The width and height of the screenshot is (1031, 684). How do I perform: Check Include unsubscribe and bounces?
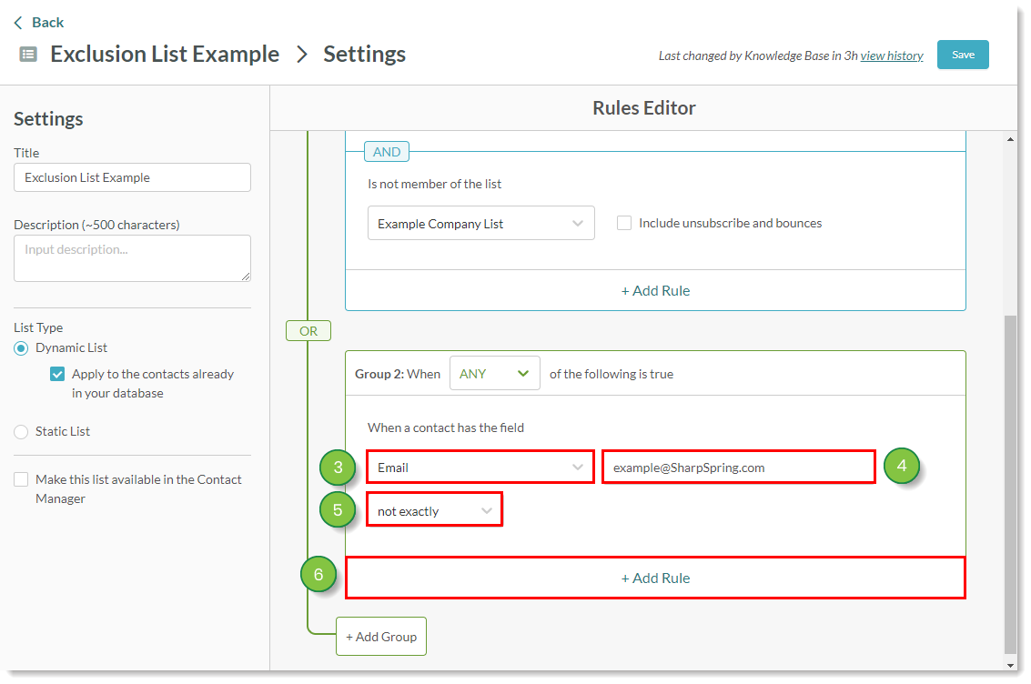coord(624,223)
